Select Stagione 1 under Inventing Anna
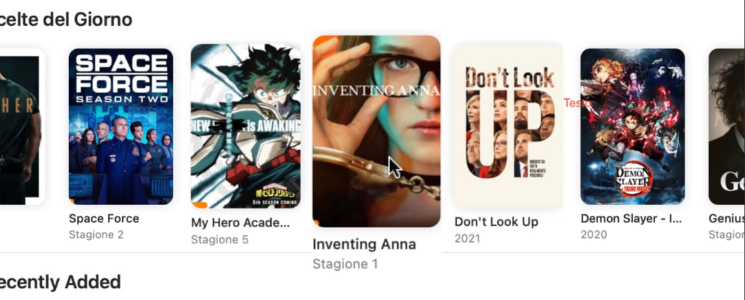Viewport: 745px width, 300px height. [345, 264]
